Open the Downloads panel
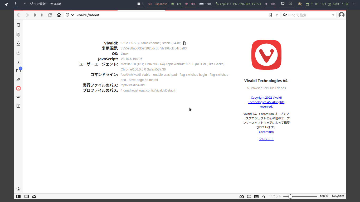 coord(18,44)
